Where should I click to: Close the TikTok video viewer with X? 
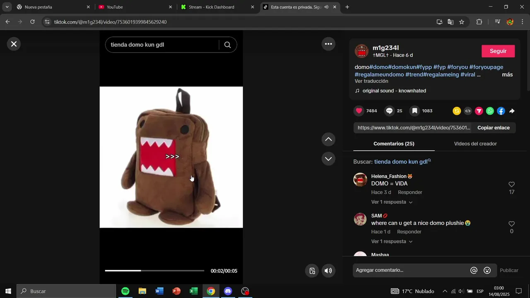pos(14,44)
